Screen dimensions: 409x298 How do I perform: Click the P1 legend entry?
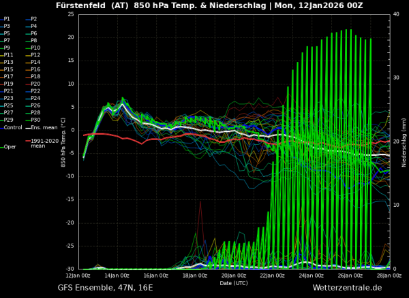point(5,19)
